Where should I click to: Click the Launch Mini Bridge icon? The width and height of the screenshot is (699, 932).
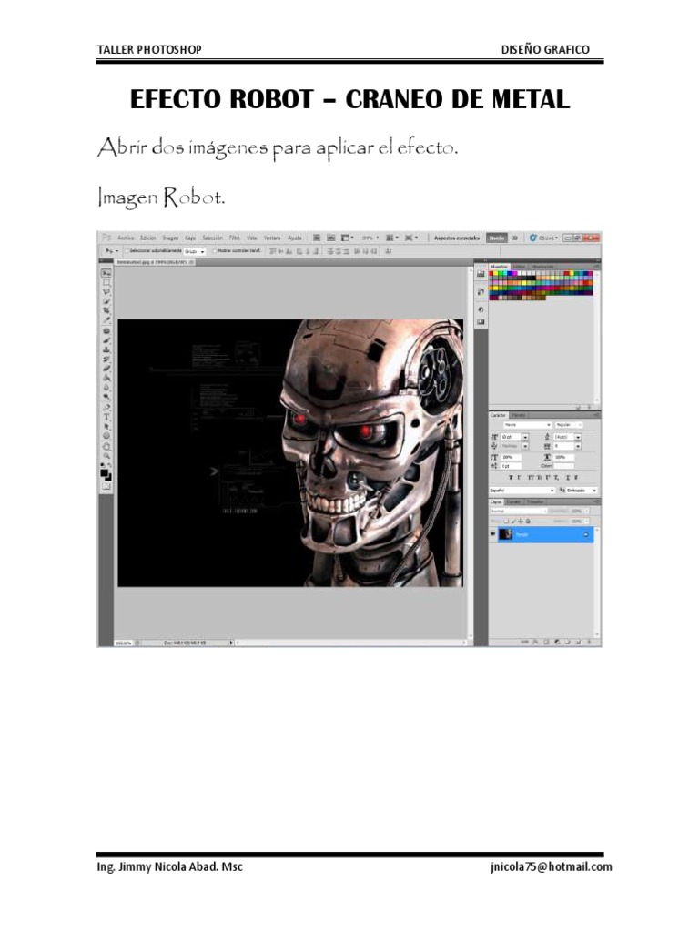click(331, 238)
